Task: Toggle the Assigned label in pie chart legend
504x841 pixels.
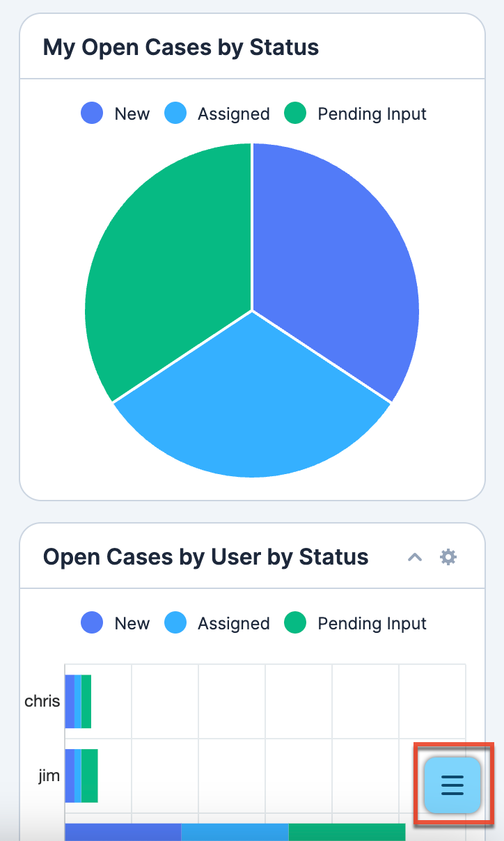Action: [x=233, y=113]
